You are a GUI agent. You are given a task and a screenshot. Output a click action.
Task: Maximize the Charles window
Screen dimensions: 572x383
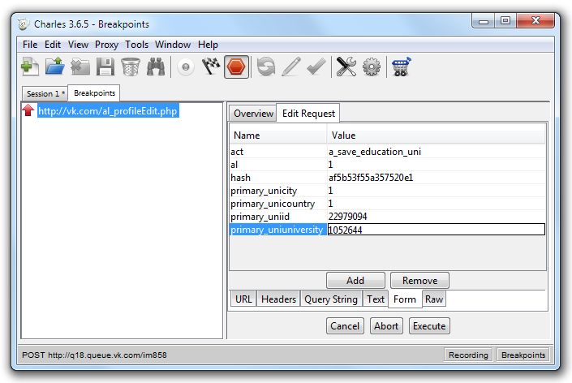505,21
